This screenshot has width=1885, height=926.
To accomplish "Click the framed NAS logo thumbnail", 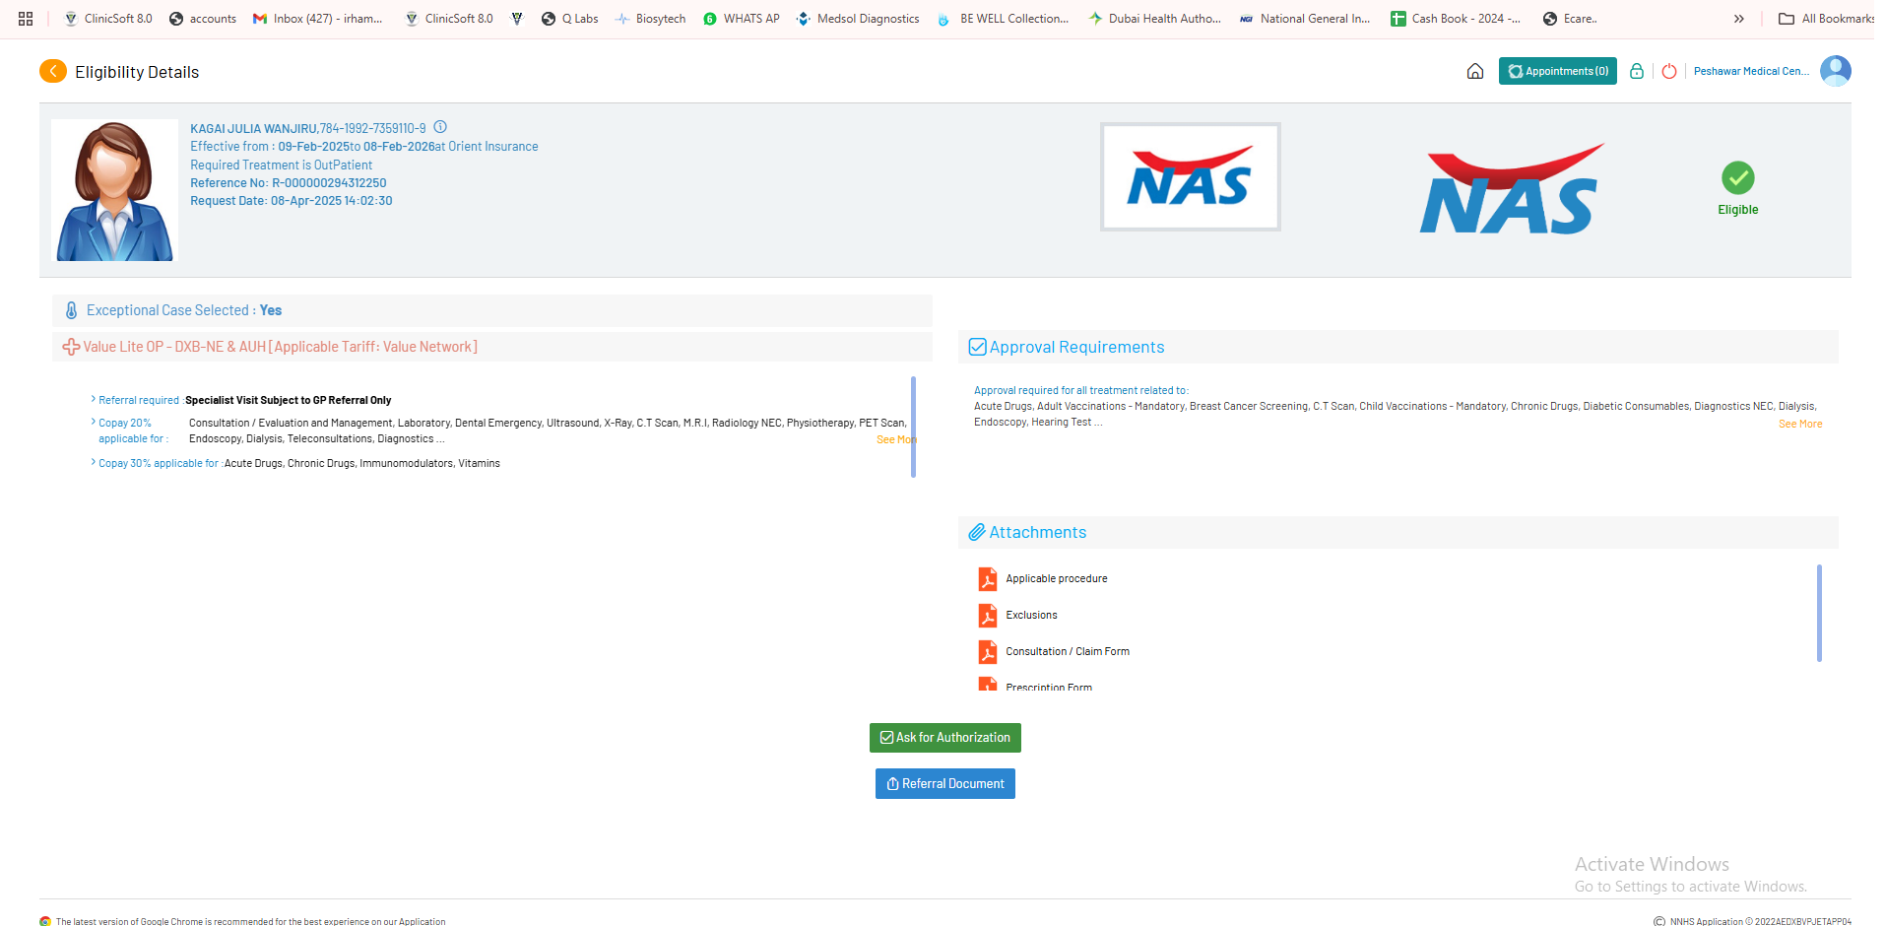I will coord(1191,177).
